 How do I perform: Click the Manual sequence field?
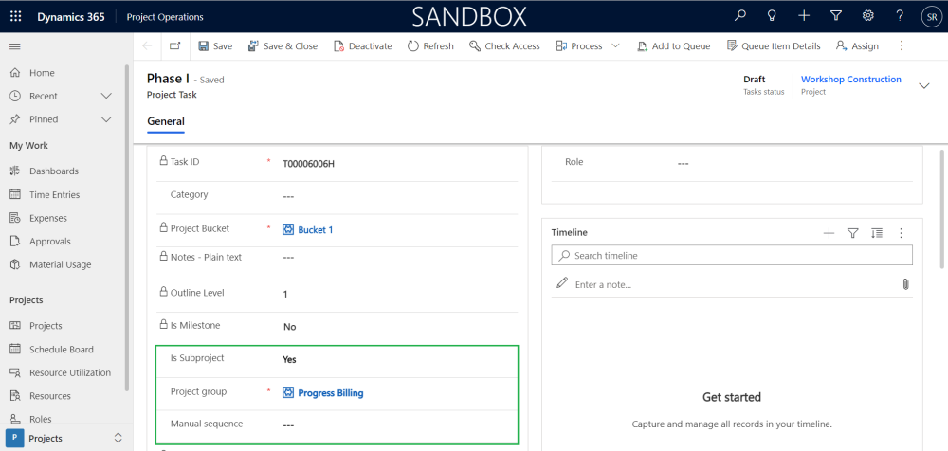click(x=288, y=425)
